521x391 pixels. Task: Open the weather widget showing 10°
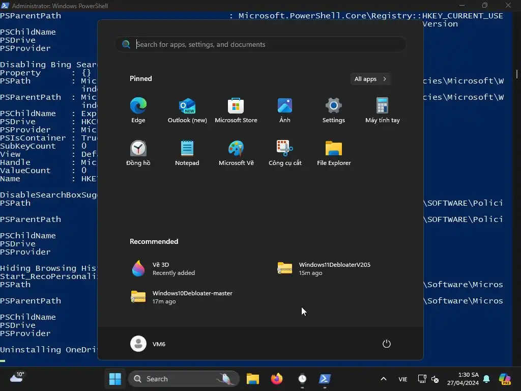coord(17,378)
